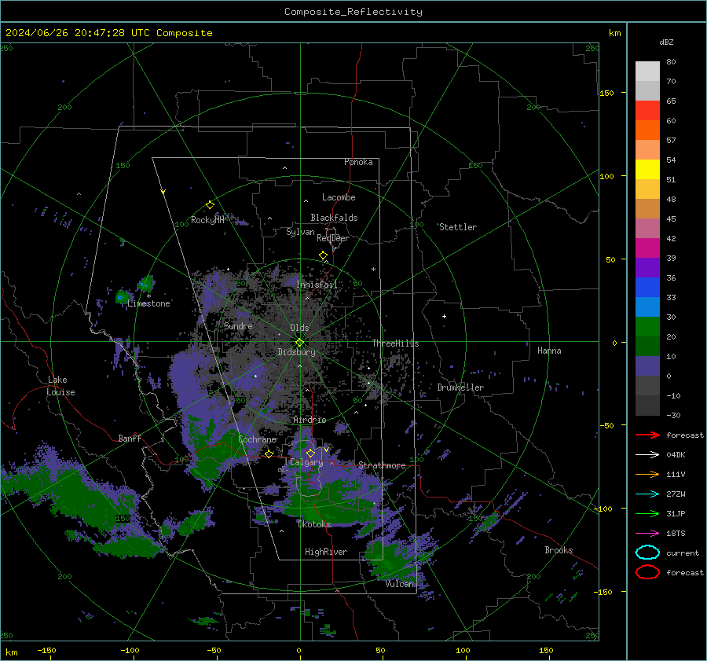Click the HighRiver city label

coord(325,552)
